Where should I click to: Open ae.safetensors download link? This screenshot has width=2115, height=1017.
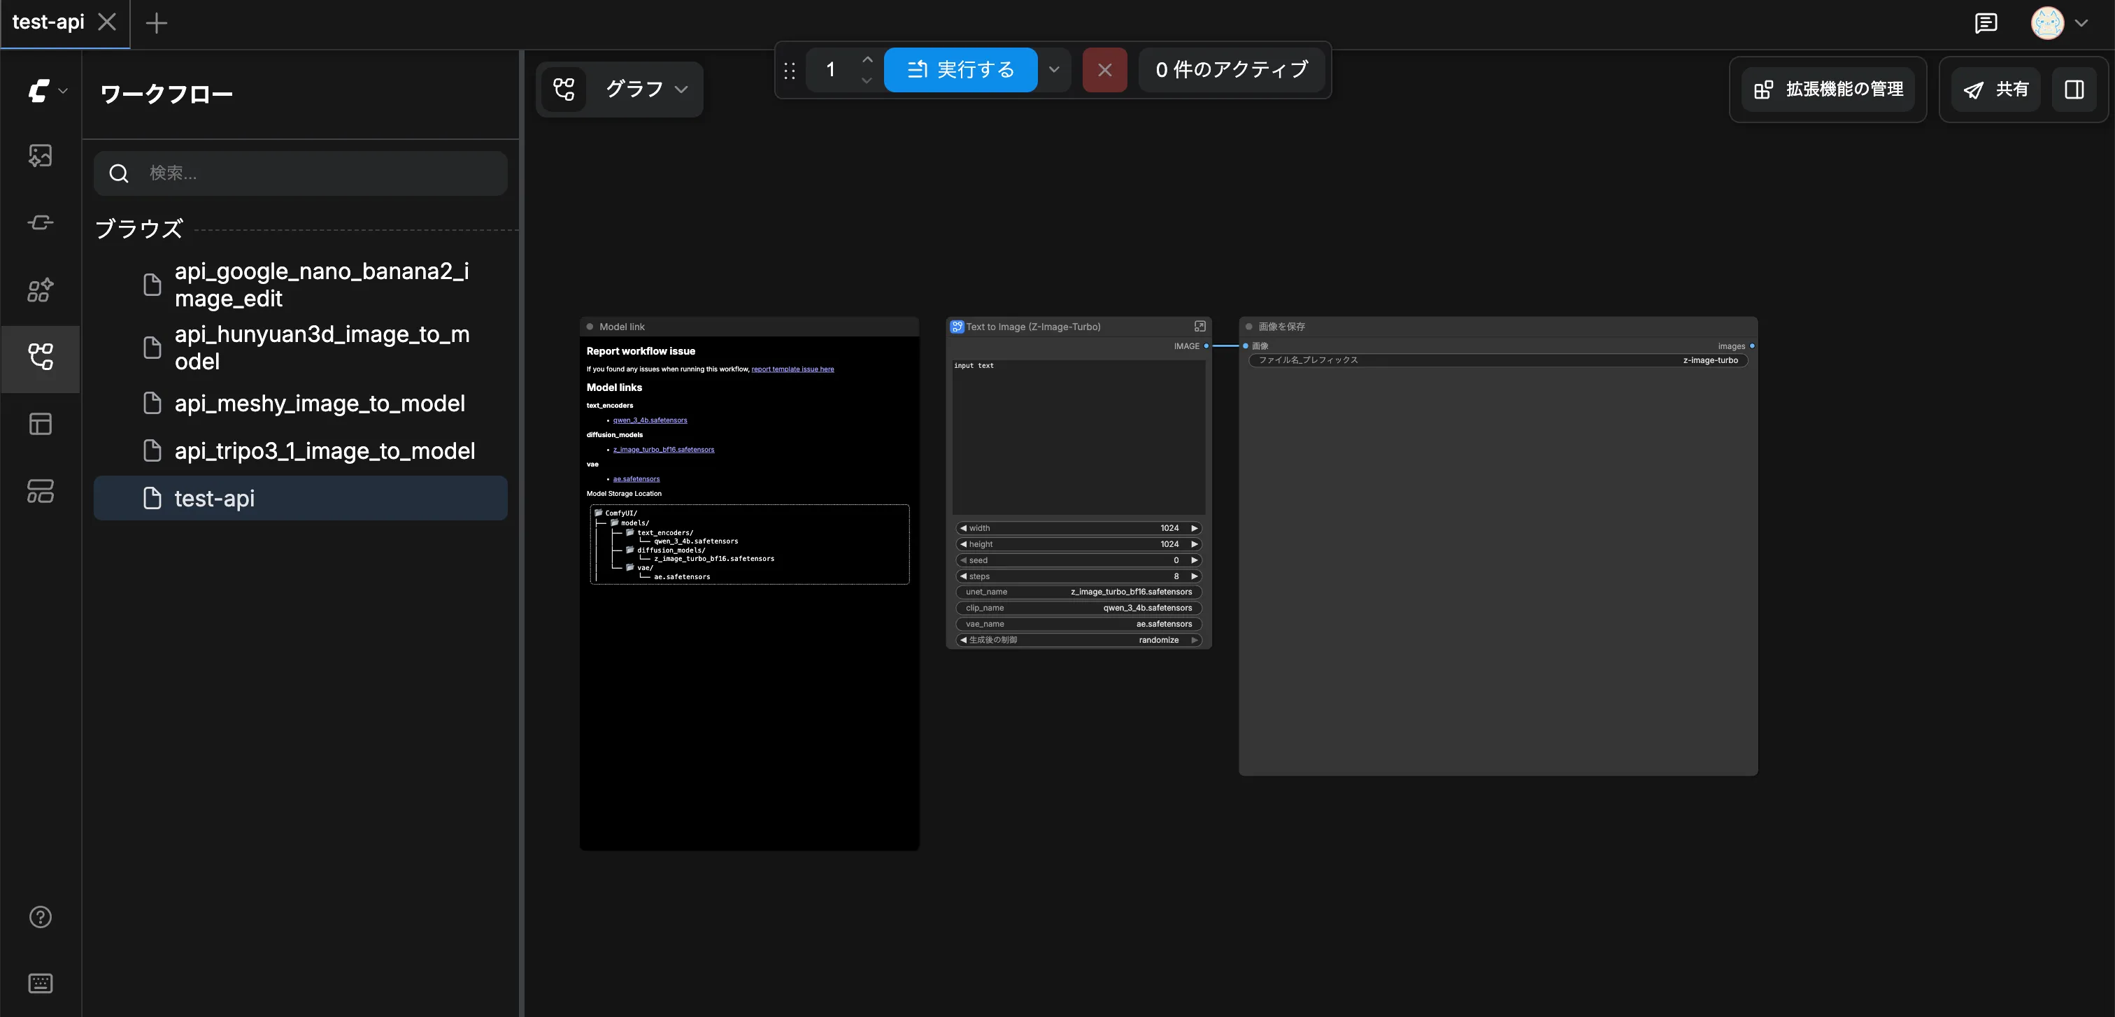pos(636,479)
